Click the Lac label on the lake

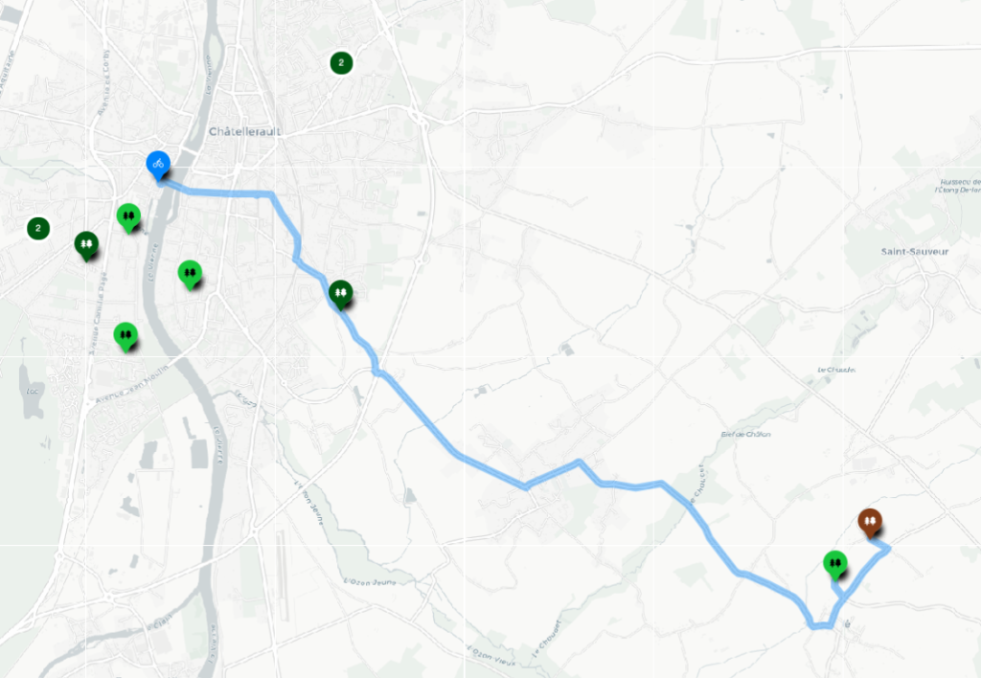(32, 392)
